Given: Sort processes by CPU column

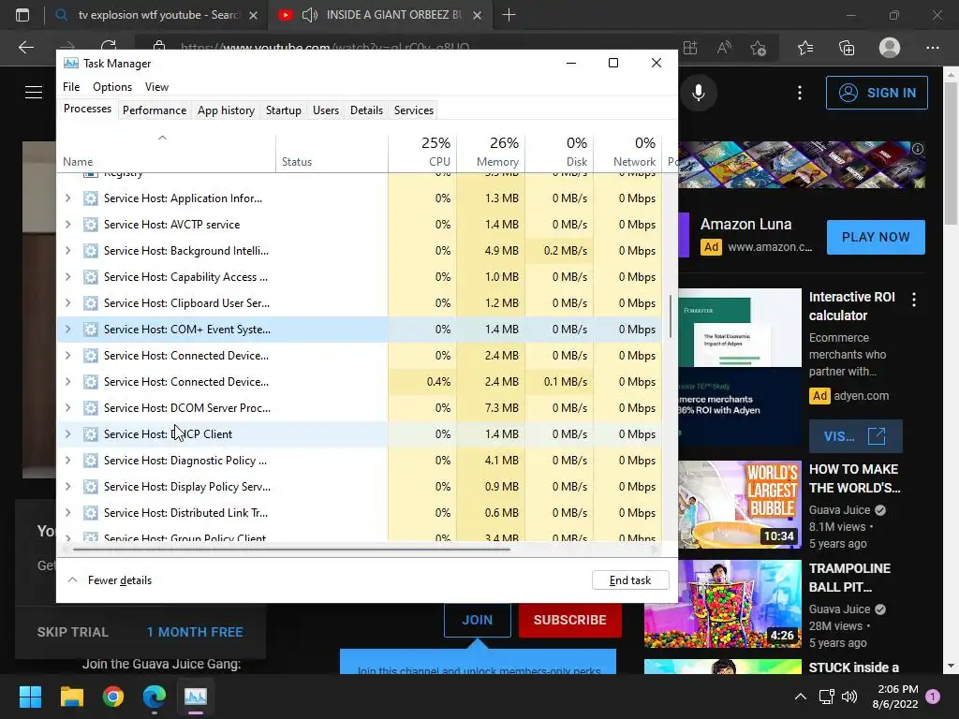Looking at the screenshot, I should pos(422,152).
